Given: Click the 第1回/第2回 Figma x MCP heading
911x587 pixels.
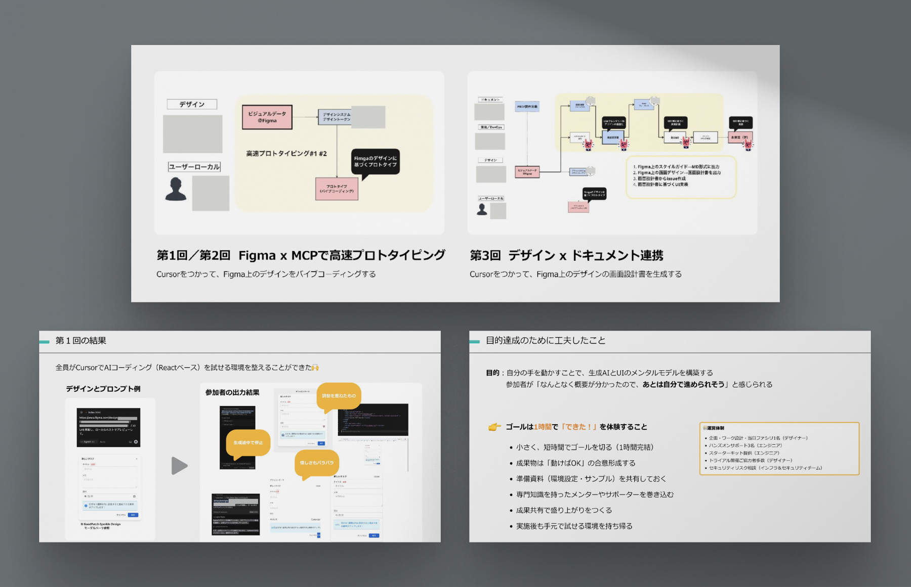Looking at the screenshot, I should (x=301, y=256).
